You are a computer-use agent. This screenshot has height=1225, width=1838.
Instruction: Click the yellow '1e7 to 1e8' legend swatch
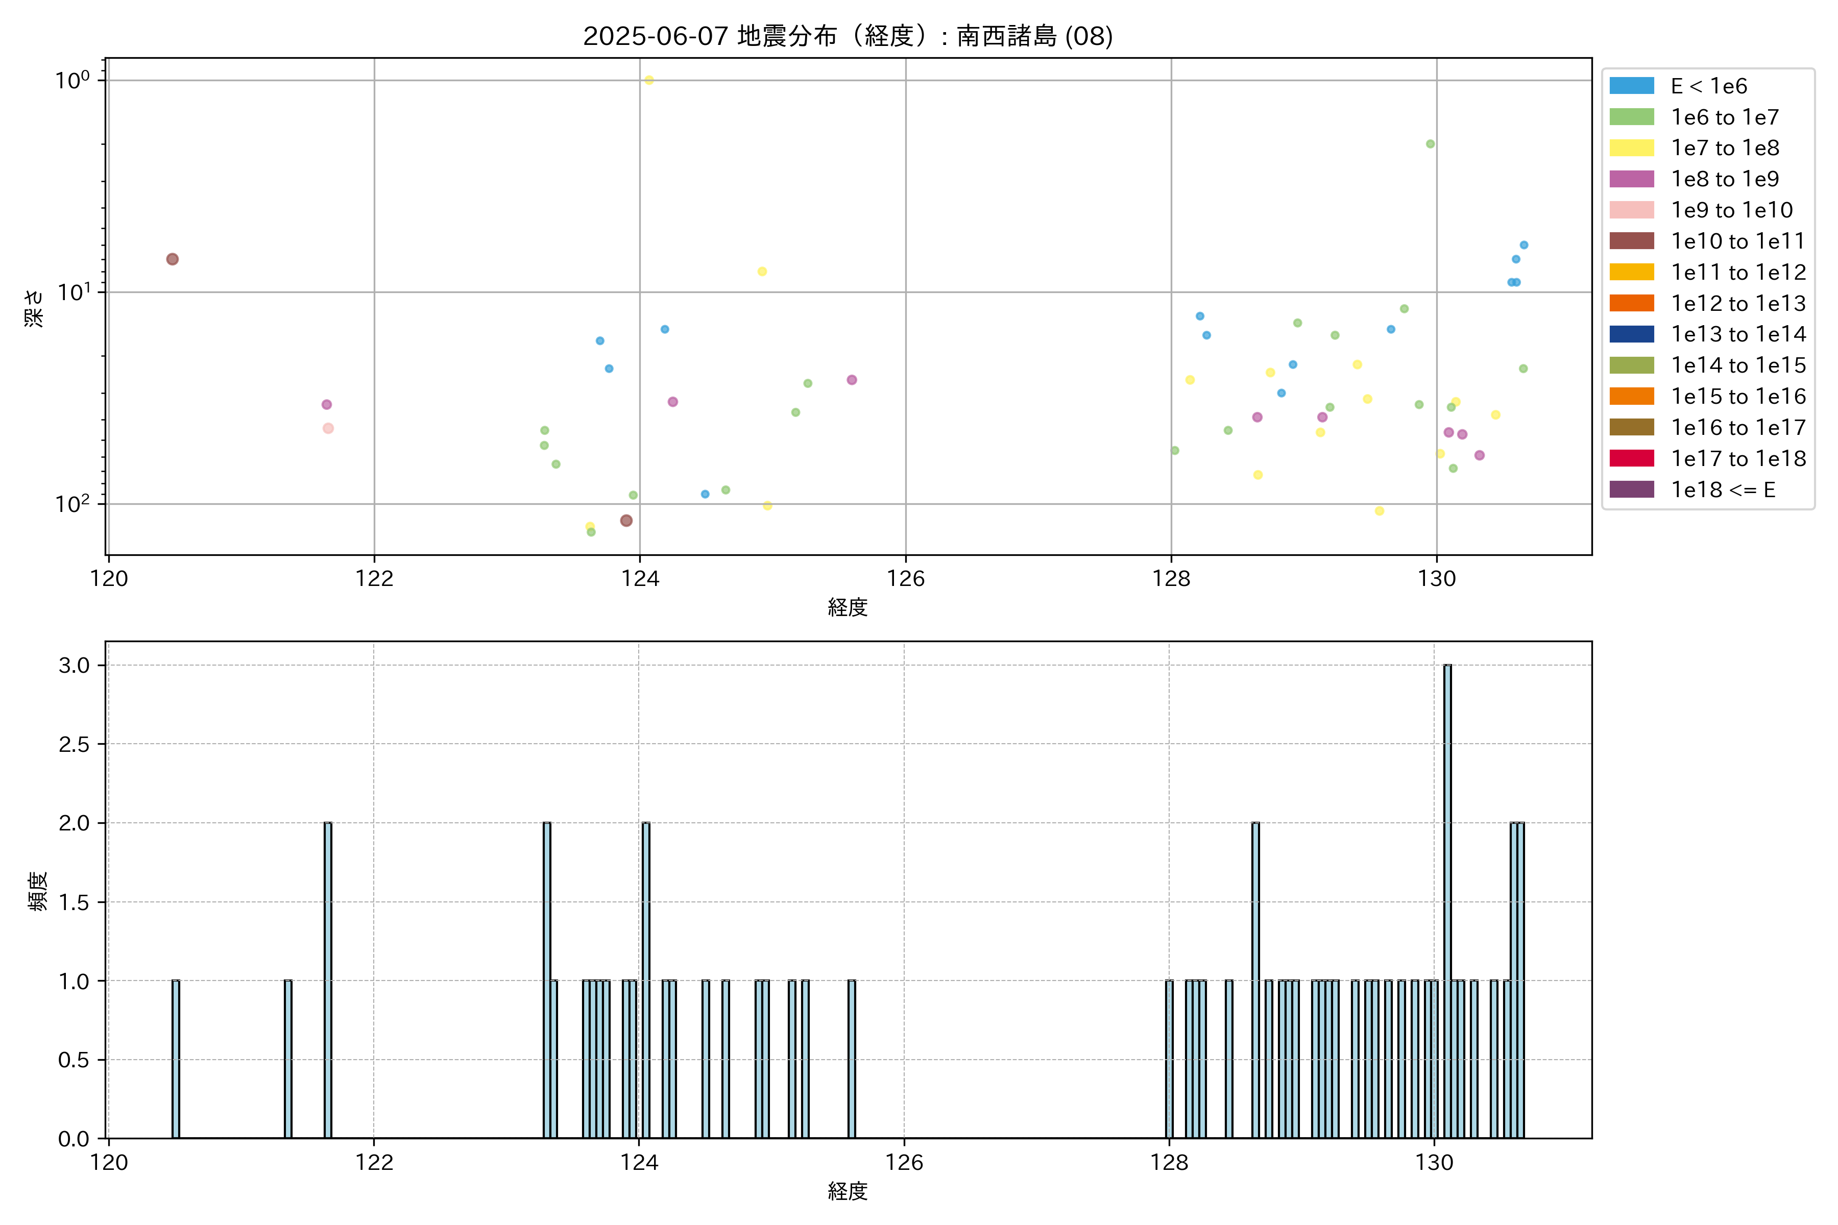click(1631, 148)
